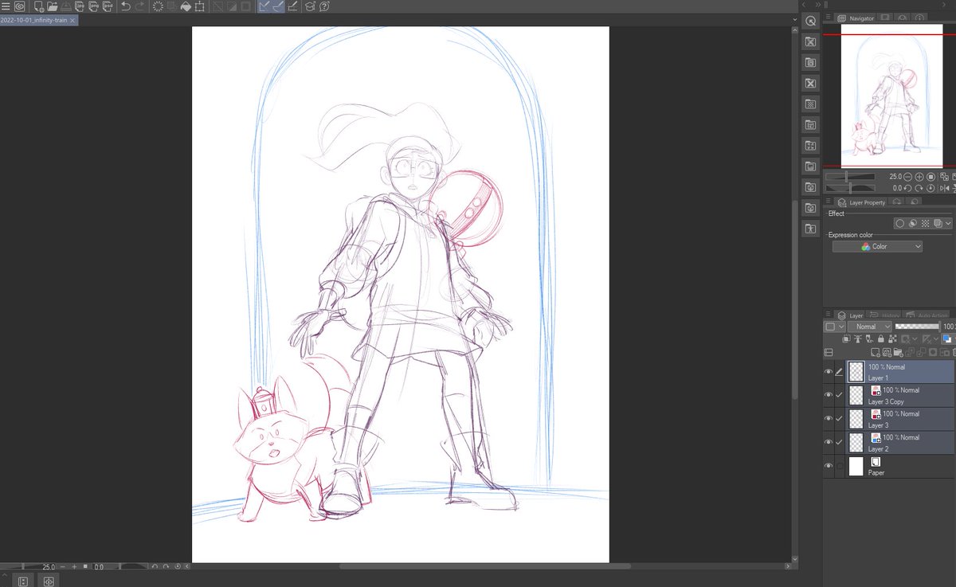Close the 2022-10-01_infinity-train tab
This screenshot has height=587, width=956.
point(73,20)
